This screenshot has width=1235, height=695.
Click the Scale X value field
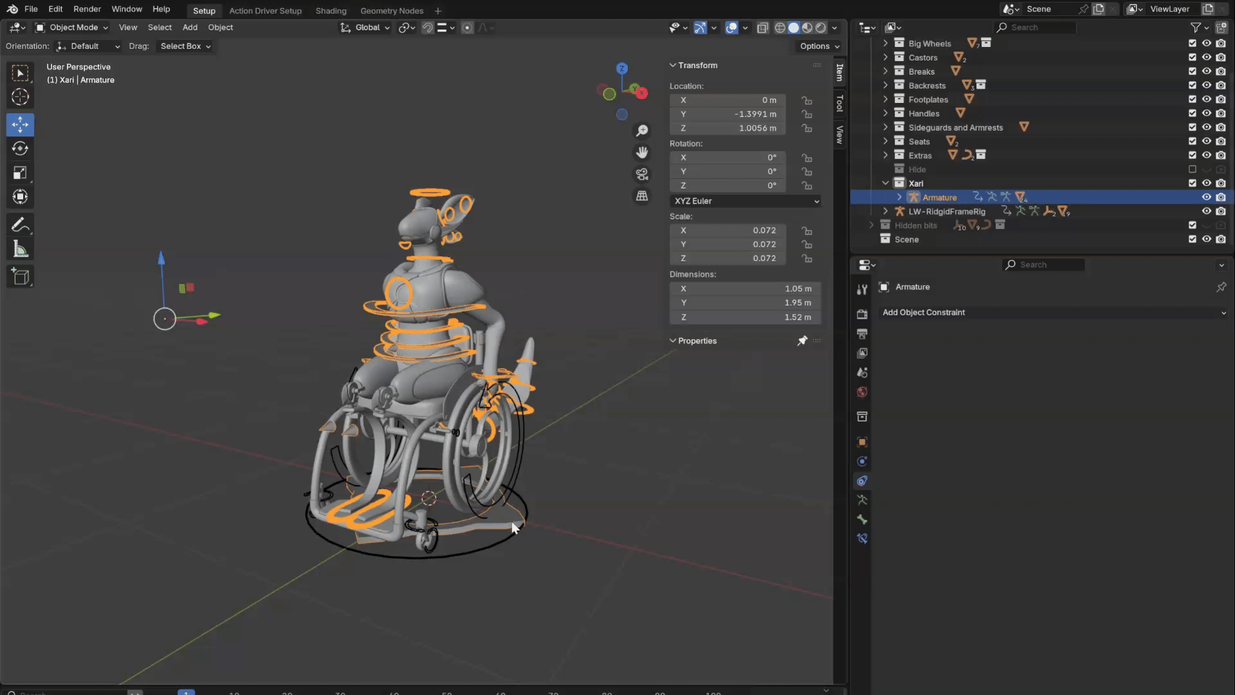(x=727, y=230)
